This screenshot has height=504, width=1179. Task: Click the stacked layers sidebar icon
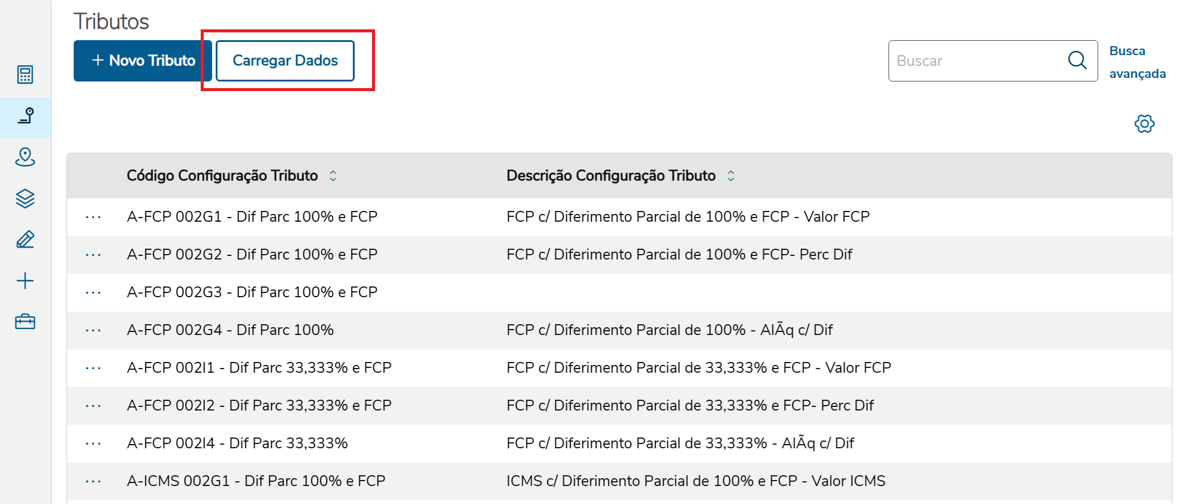pos(25,198)
